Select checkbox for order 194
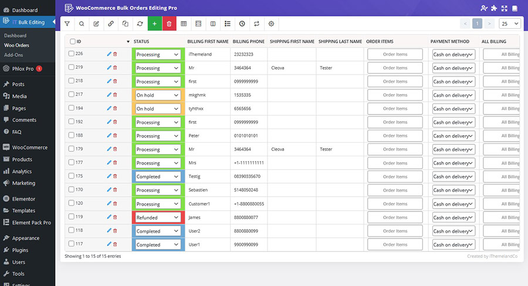The width and height of the screenshot is (528, 286). pos(71,108)
